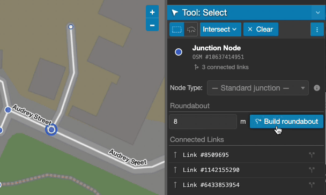Expand the Tool: Select chevron
This screenshot has height=195, width=326.
coord(318,12)
